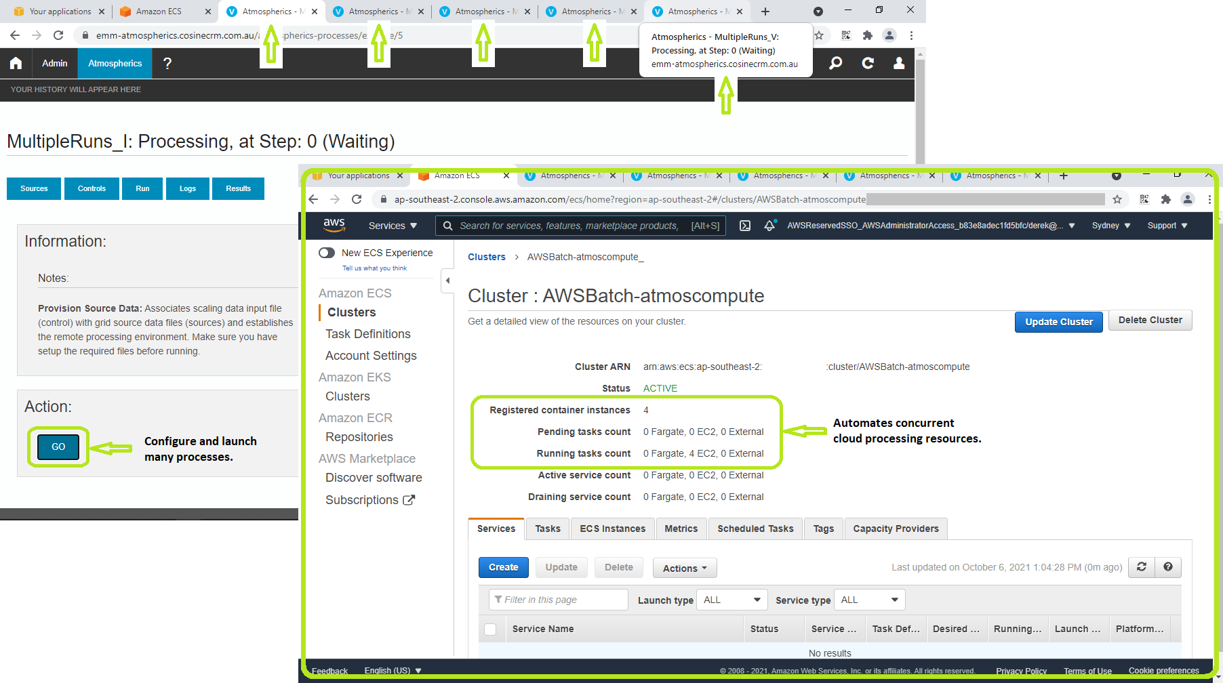Open the Results step in Atmospherics
This screenshot has width=1223, height=683.
pyautogui.click(x=238, y=188)
